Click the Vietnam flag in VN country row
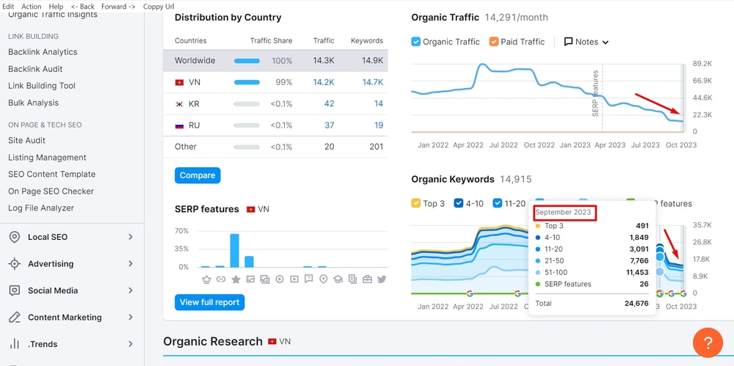Screen dimensions: 734x366 179,82
